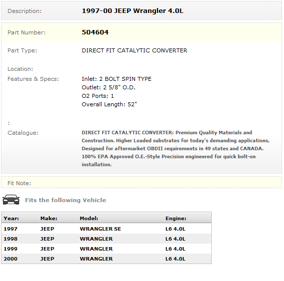The width and height of the screenshot is (284, 281).
Task: Select the part number 504604
Action: (x=95, y=32)
